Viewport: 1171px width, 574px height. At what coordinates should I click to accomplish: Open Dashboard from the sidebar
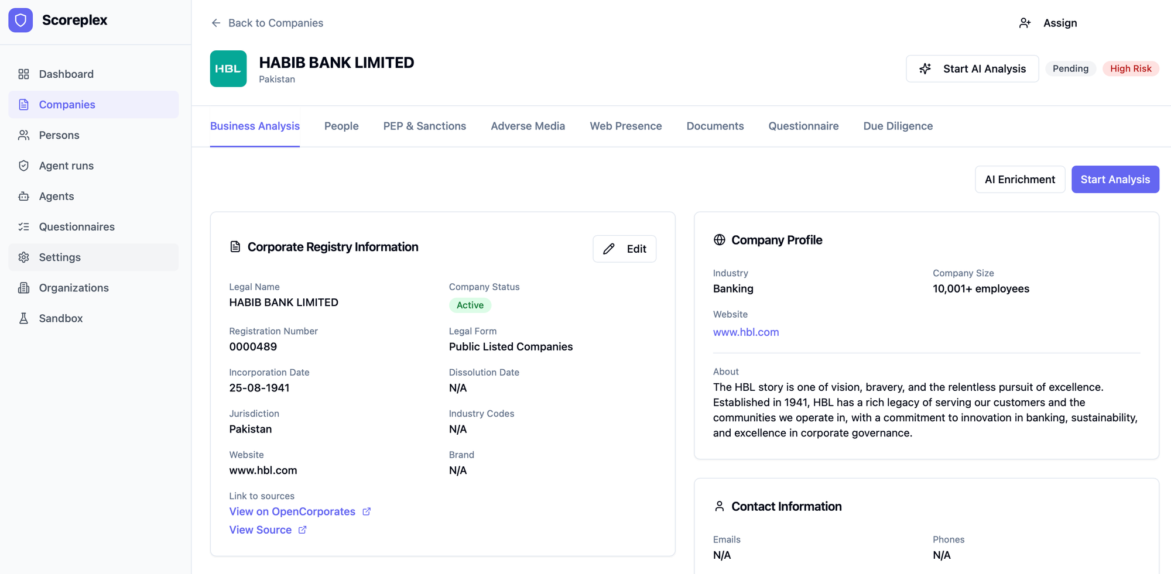click(x=66, y=74)
